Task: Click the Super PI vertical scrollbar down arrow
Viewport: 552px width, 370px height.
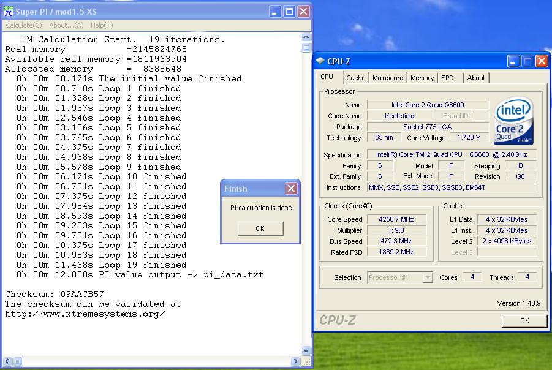Action: [306, 350]
